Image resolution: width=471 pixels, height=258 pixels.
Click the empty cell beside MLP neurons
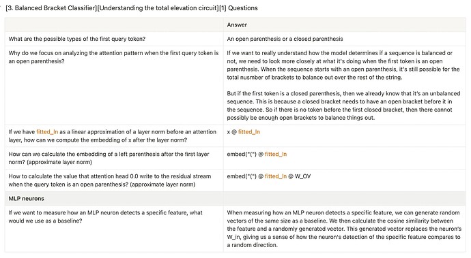coord(345,199)
